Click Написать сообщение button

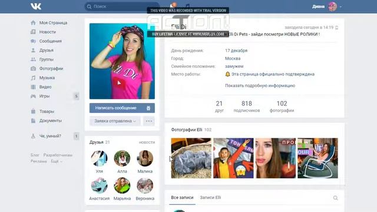pos(122,108)
